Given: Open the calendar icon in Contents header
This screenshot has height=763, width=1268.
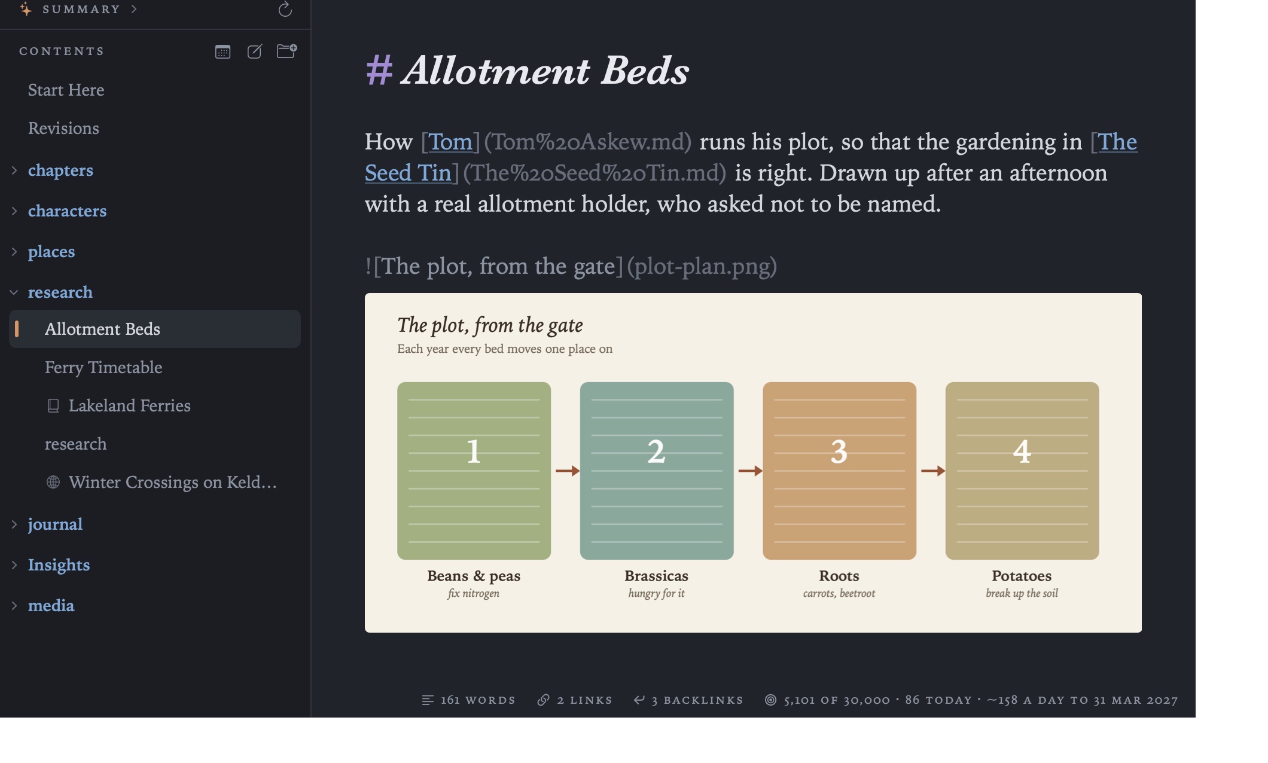Looking at the screenshot, I should point(222,51).
